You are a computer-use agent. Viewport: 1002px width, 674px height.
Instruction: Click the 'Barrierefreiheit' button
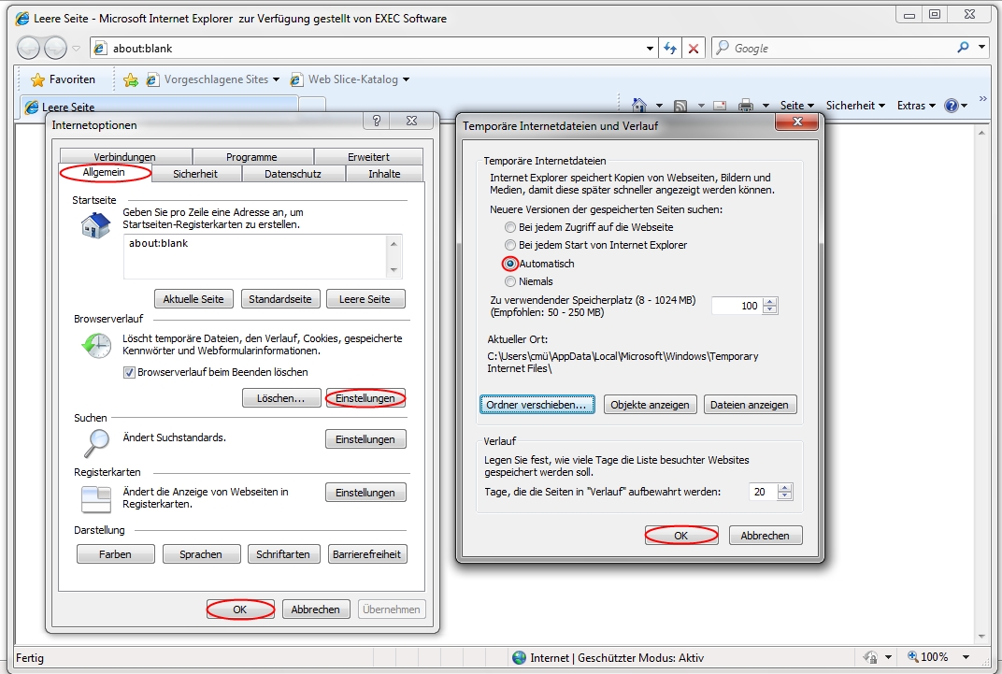[366, 554]
